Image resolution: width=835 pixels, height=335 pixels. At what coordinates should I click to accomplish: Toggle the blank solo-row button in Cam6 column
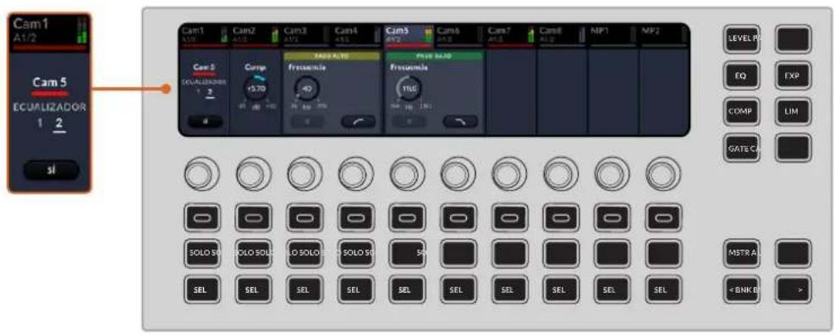pyautogui.click(x=458, y=254)
